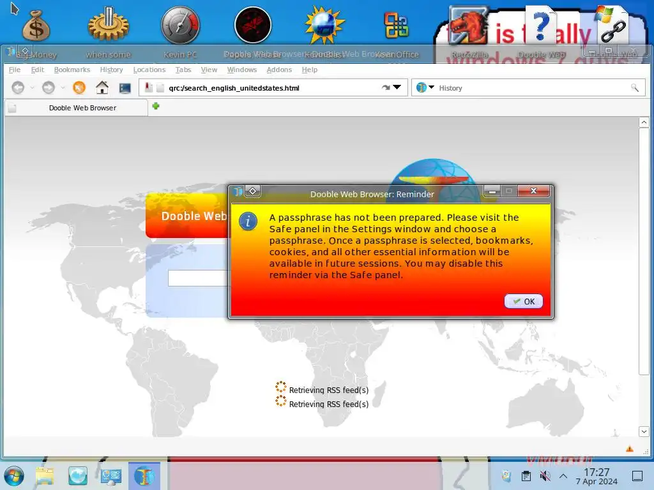The image size is (654, 490).
Task: Click the diamond icon on main window title bar
Action: [25, 51]
